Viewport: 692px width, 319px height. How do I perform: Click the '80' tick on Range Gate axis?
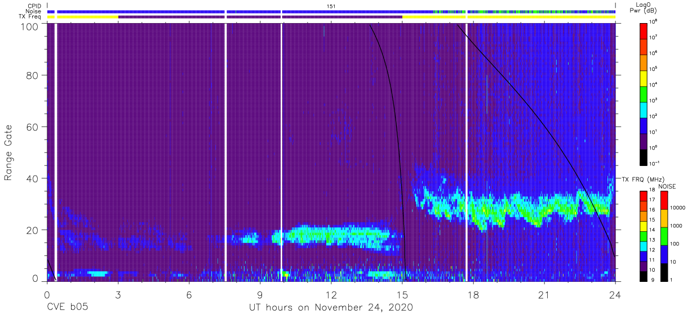pyautogui.click(x=33, y=75)
